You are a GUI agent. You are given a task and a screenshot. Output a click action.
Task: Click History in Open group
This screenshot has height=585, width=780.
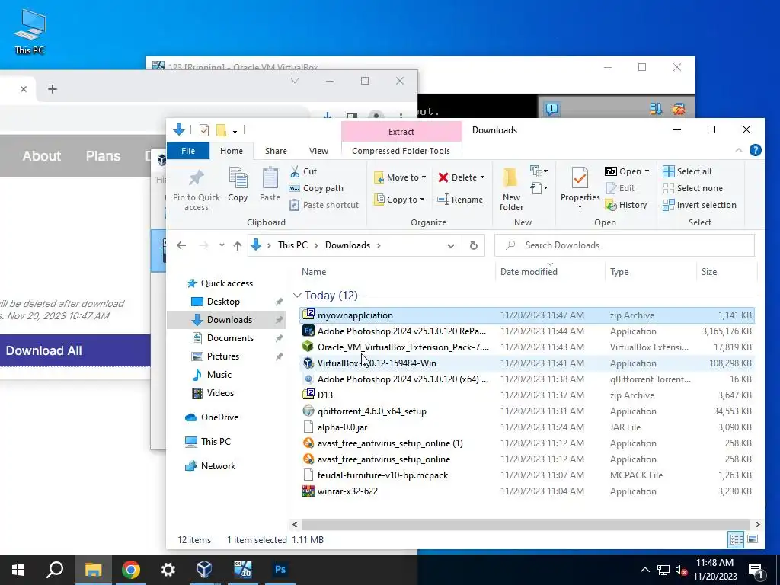626,205
